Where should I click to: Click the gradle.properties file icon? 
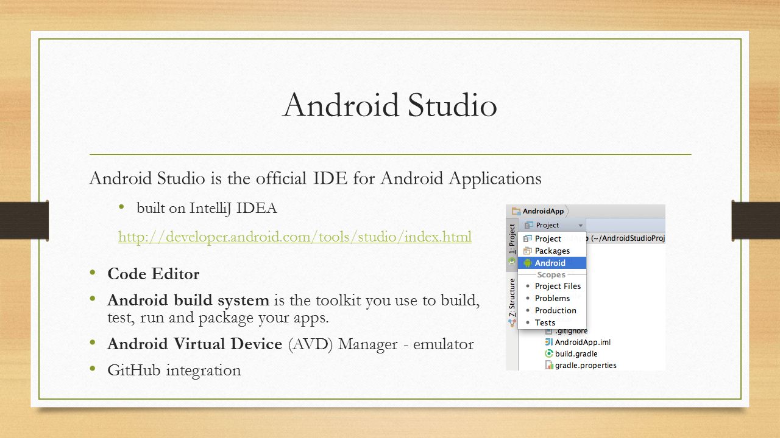click(x=548, y=365)
